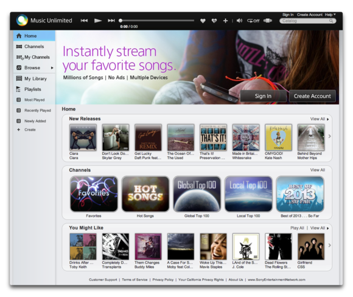Toggle repeat mode currently off

253,21
